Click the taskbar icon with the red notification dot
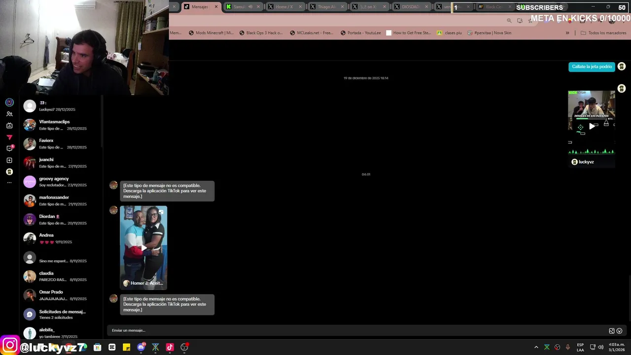 pyautogui.click(x=184, y=347)
